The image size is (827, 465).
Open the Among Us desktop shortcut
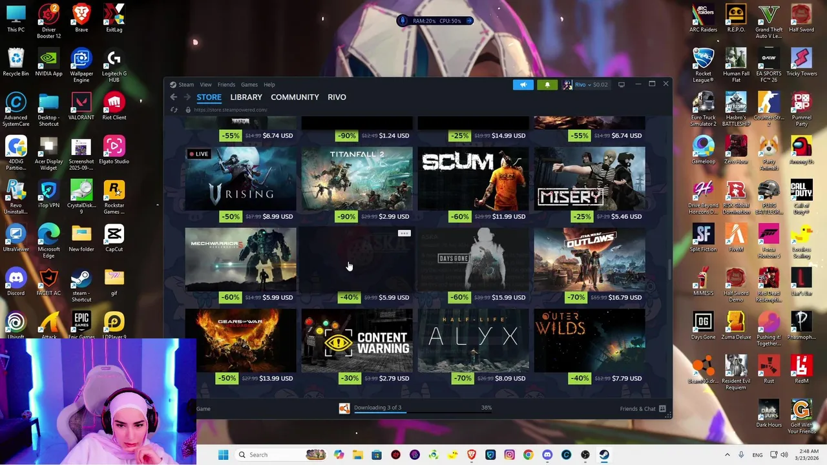[801, 150]
